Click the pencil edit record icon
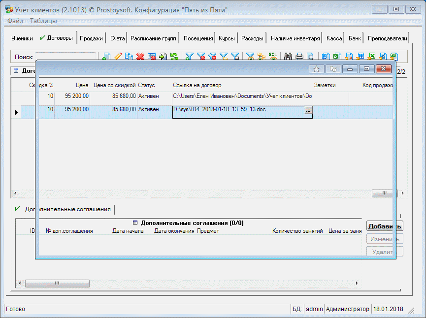426x318 pixels. tap(117, 57)
